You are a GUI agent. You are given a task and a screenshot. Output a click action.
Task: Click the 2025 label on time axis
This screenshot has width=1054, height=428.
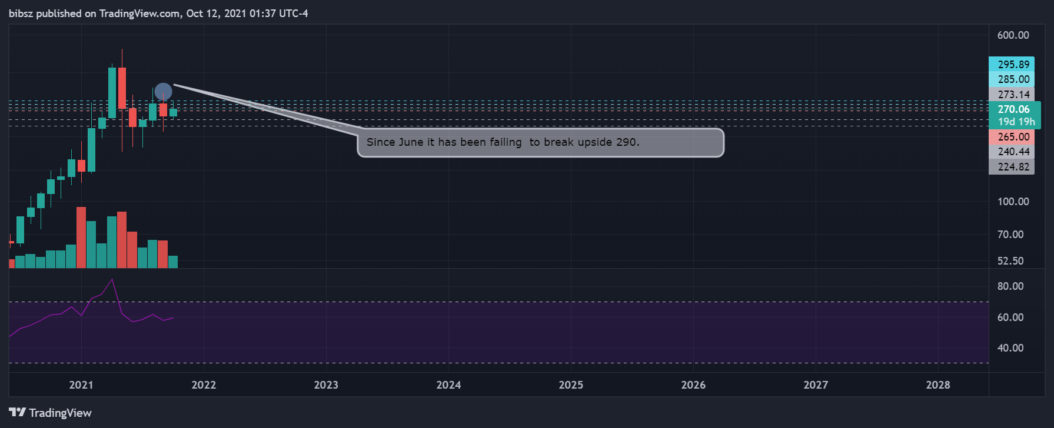[571, 385]
